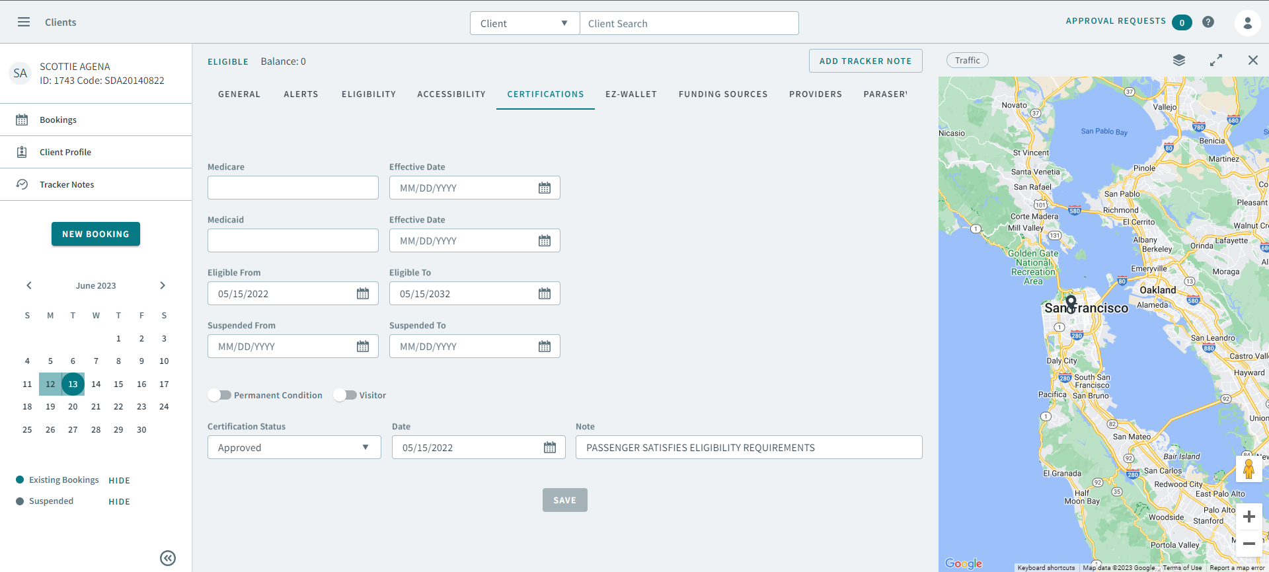Click the Save button
Viewport: 1269px width, 572px height.
564,500
